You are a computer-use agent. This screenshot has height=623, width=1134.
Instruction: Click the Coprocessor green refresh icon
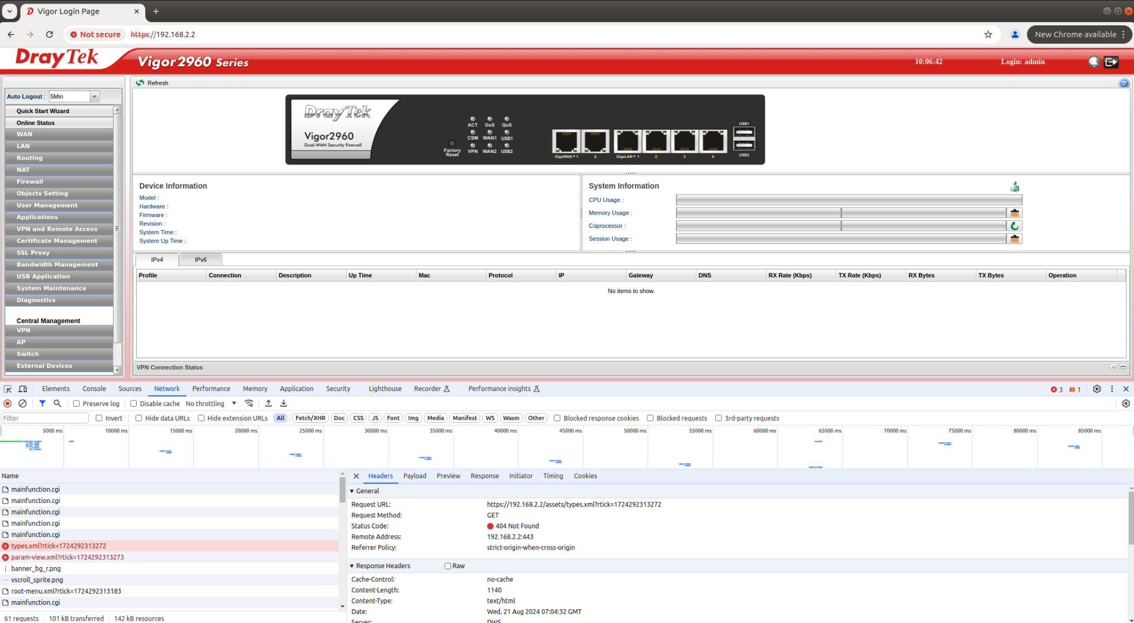1015,226
